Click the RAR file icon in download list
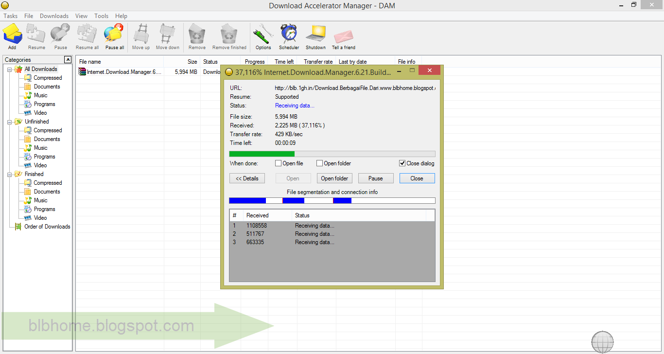This screenshot has height=354, width=664. 83,72
